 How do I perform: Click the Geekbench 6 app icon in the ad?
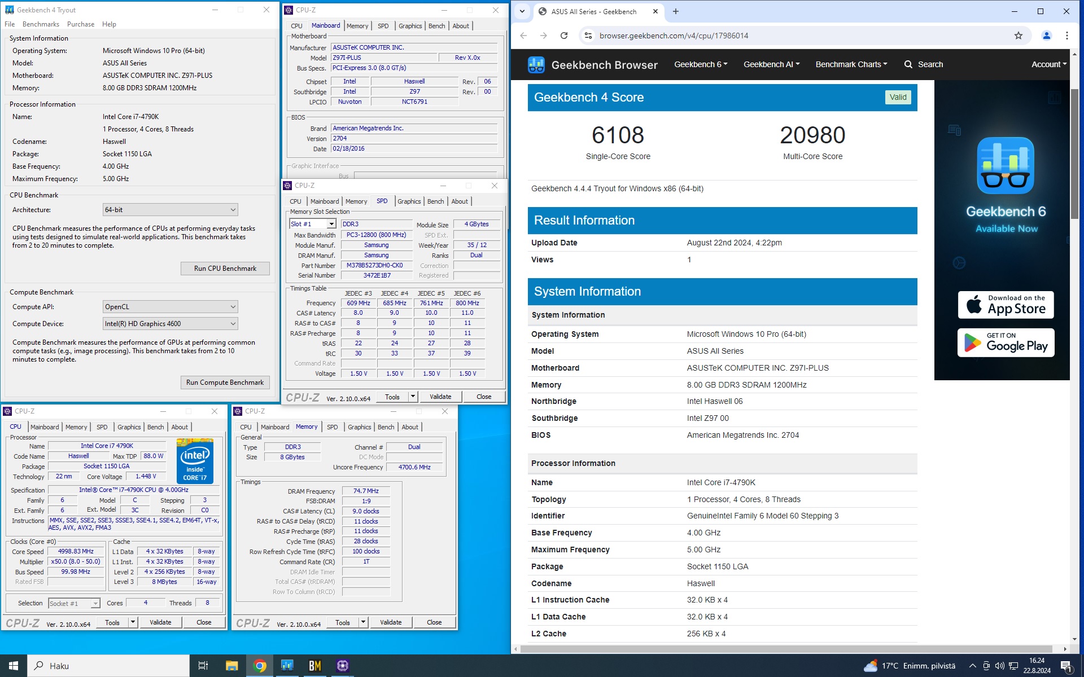[x=1006, y=165]
